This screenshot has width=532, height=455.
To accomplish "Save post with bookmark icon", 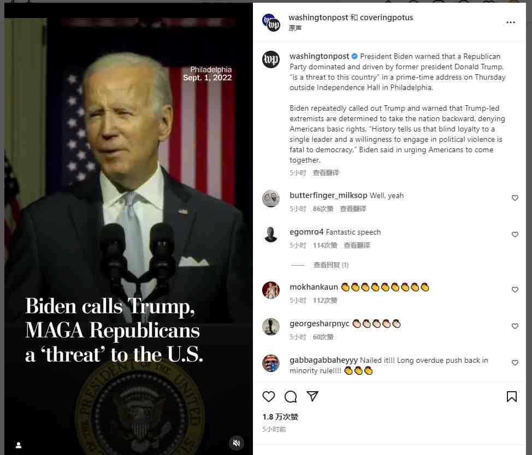I will 512,397.
